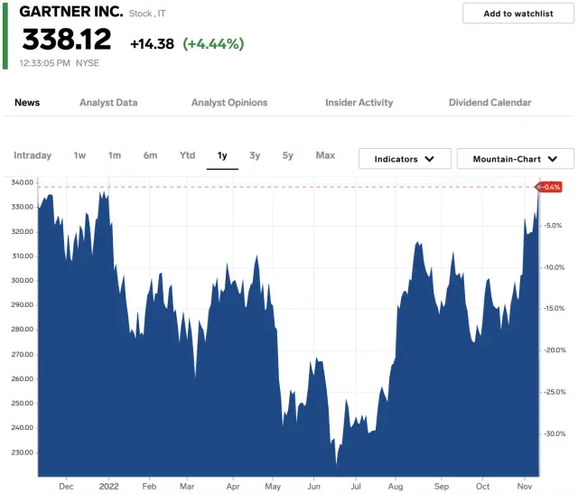Click the chevron arrow on Indicators
The image size is (578, 494).
(x=431, y=159)
